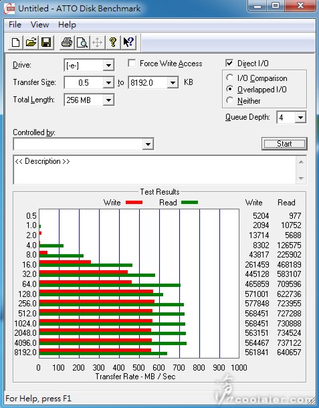Image resolution: width=319 pixels, height=408 pixels.
Task: Click the red write bar for 256.0
Action: click(x=96, y=301)
